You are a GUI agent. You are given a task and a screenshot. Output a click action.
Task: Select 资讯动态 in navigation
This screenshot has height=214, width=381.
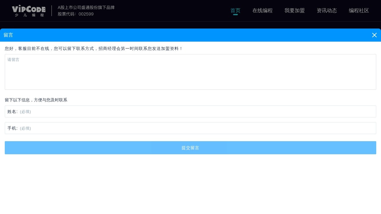327,11
